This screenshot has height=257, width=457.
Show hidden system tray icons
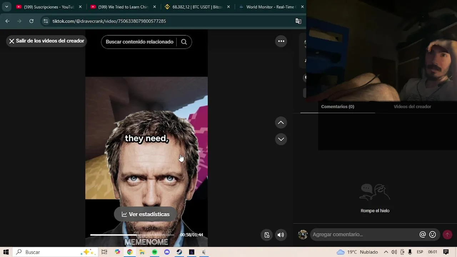(386, 252)
